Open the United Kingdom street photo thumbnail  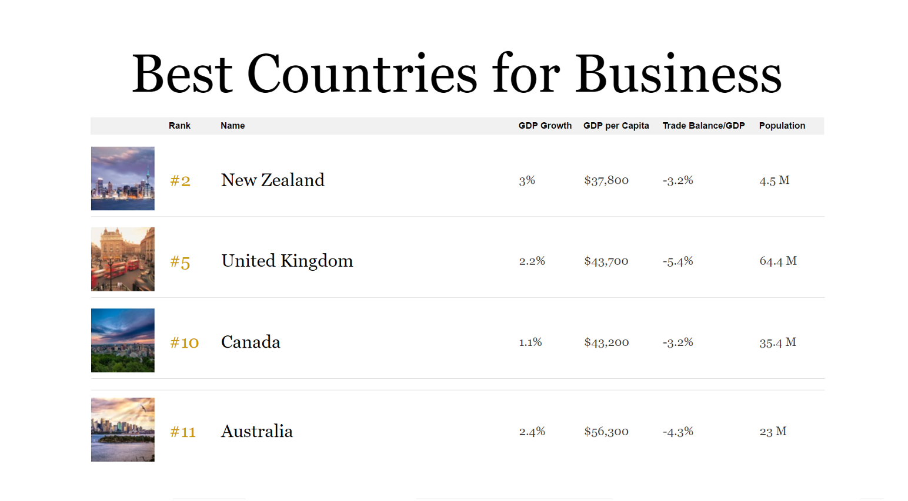123,259
